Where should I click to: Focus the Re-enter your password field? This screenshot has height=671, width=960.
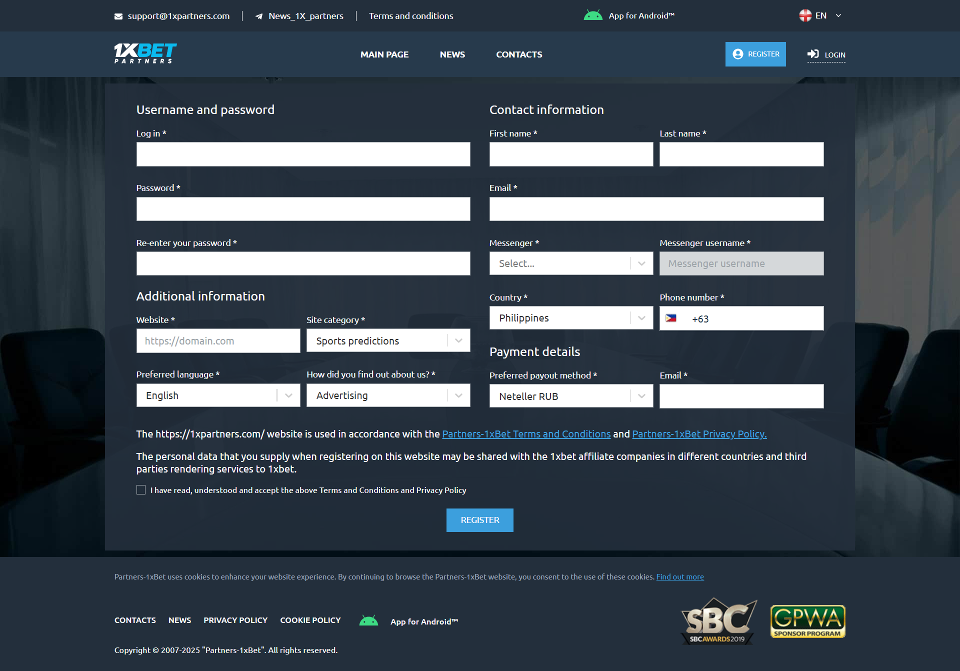click(x=303, y=263)
